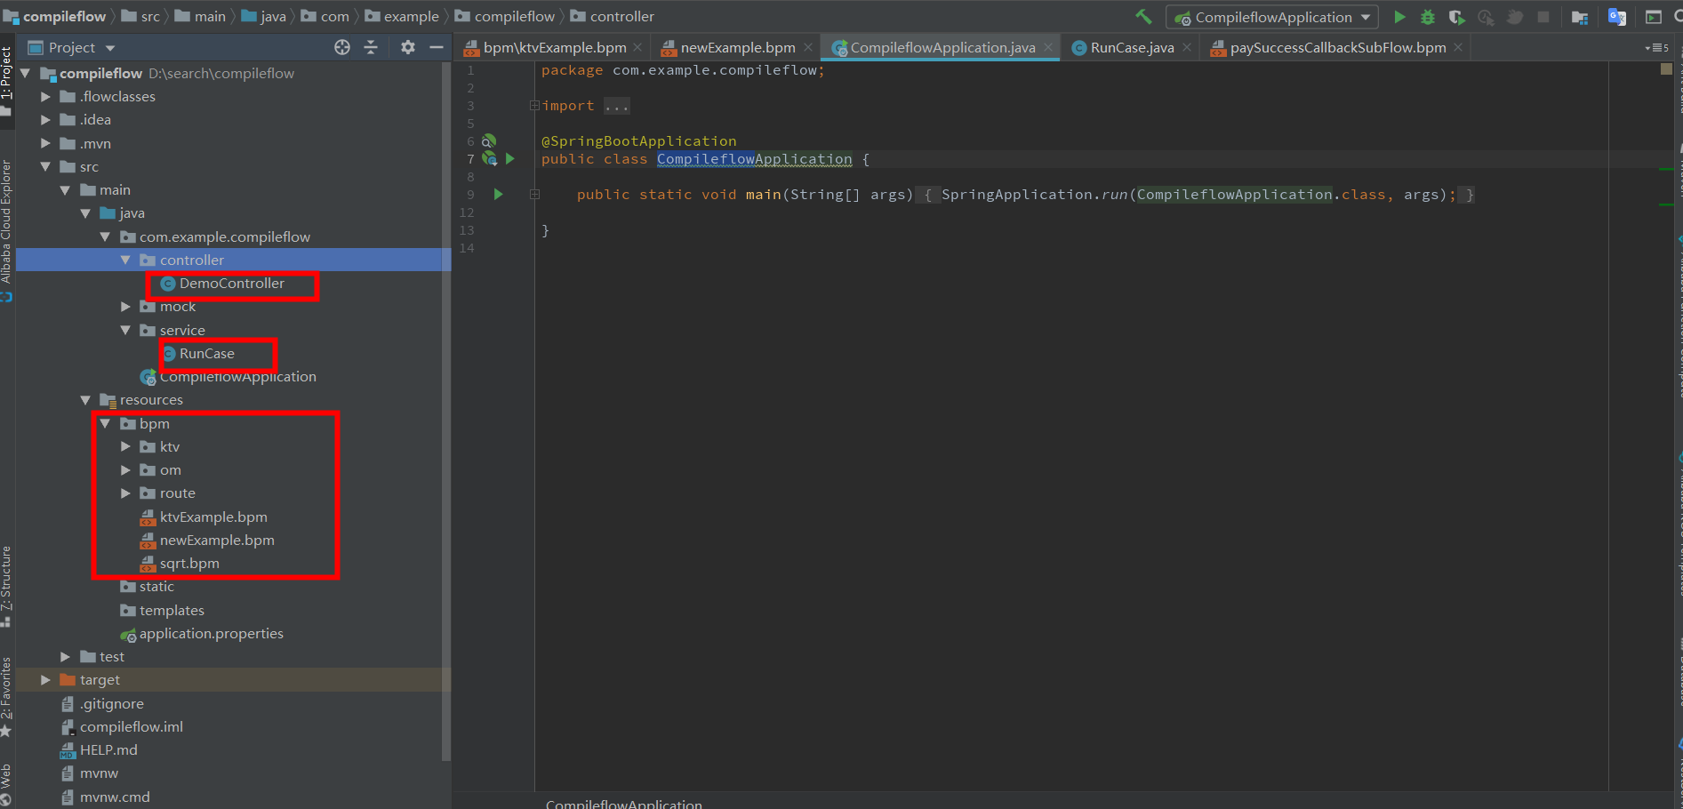This screenshot has height=809, width=1683.
Task: Close the newExample.bpm tab
Action: (808, 48)
